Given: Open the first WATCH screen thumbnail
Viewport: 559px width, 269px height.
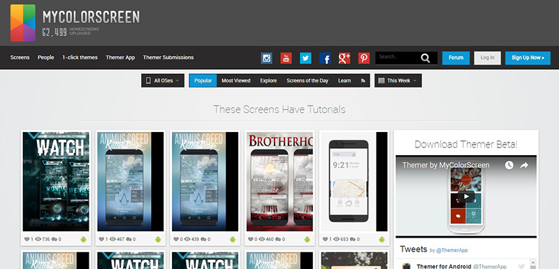Looking at the screenshot, I should pyautogui.click(x=56, y=182).
